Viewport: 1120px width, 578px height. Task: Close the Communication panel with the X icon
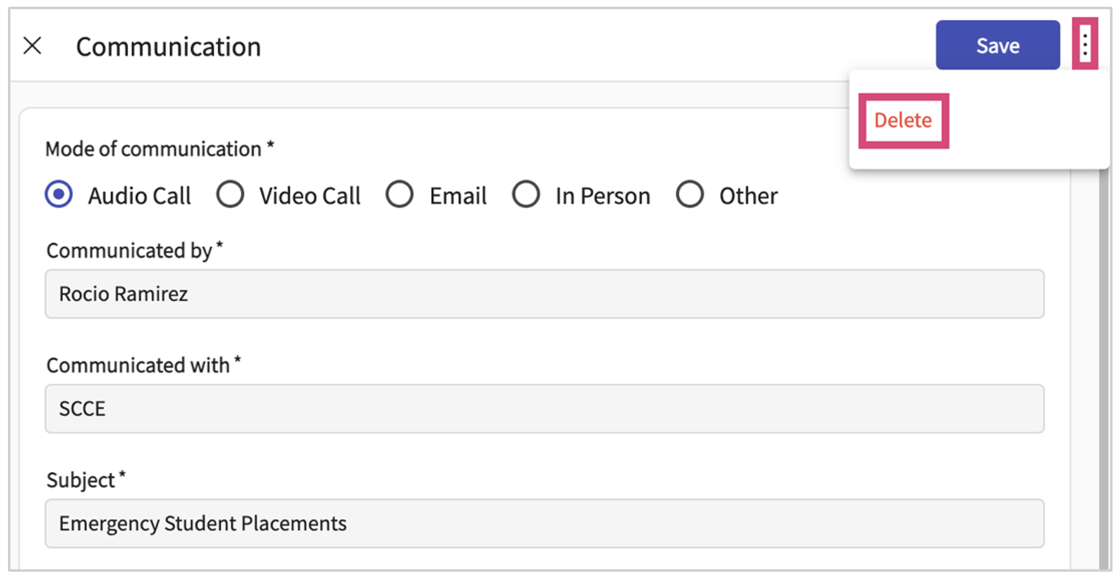[33, 45]
